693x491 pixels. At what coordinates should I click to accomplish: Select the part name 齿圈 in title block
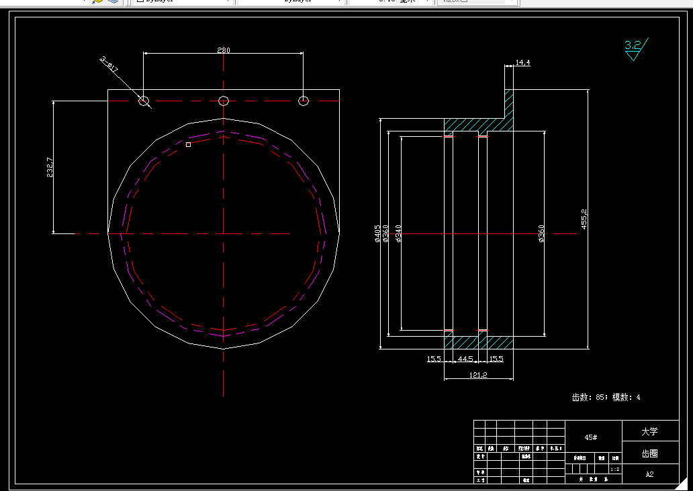pos(650,453)
